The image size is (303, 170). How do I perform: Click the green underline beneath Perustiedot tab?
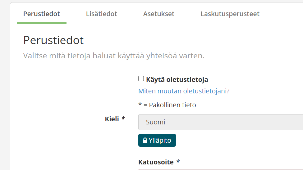click(42, 23)
